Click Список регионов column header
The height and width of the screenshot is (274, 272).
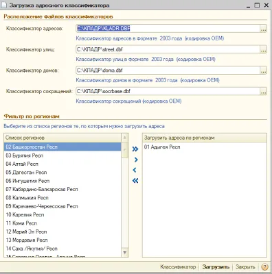63,138
